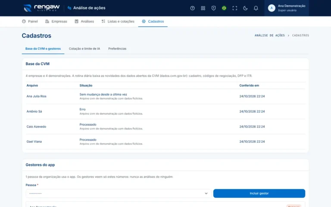The height and width of the screenshot is (207, 331).
Task: Click Processado status in Caio Azevedo row
Action: click(88, 125)
